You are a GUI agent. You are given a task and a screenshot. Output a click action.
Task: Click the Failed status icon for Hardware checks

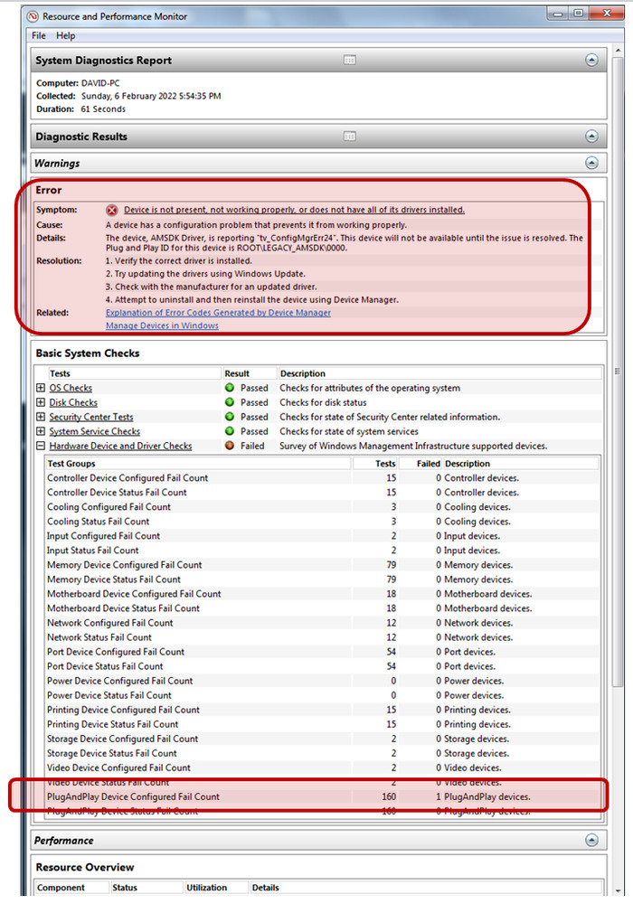tap(231, 446)
